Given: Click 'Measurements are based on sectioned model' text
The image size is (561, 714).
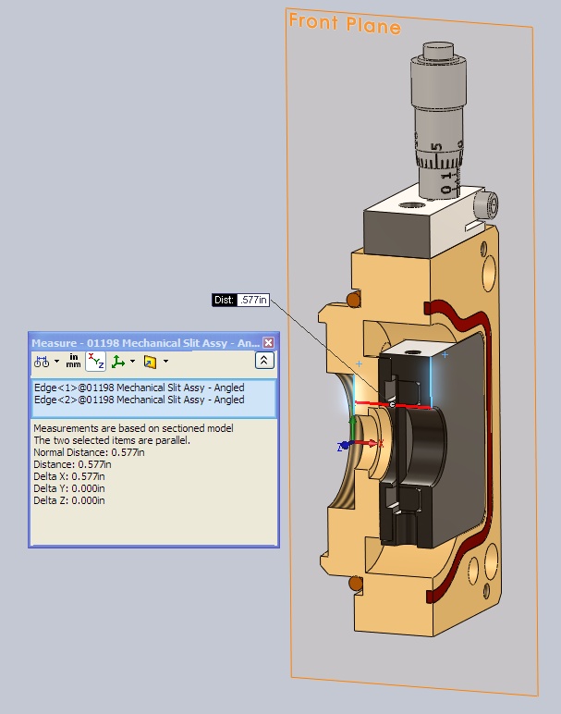Looking at the screenshot, I should coord(133,428).
